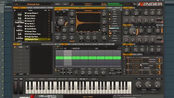
Task: Select the orange leftmost browser tab
Action: click(x=20, y=8)
